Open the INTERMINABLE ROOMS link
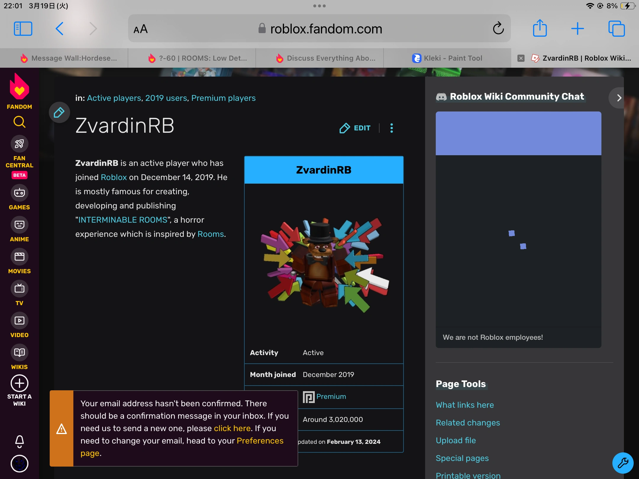 click(123, 220)
